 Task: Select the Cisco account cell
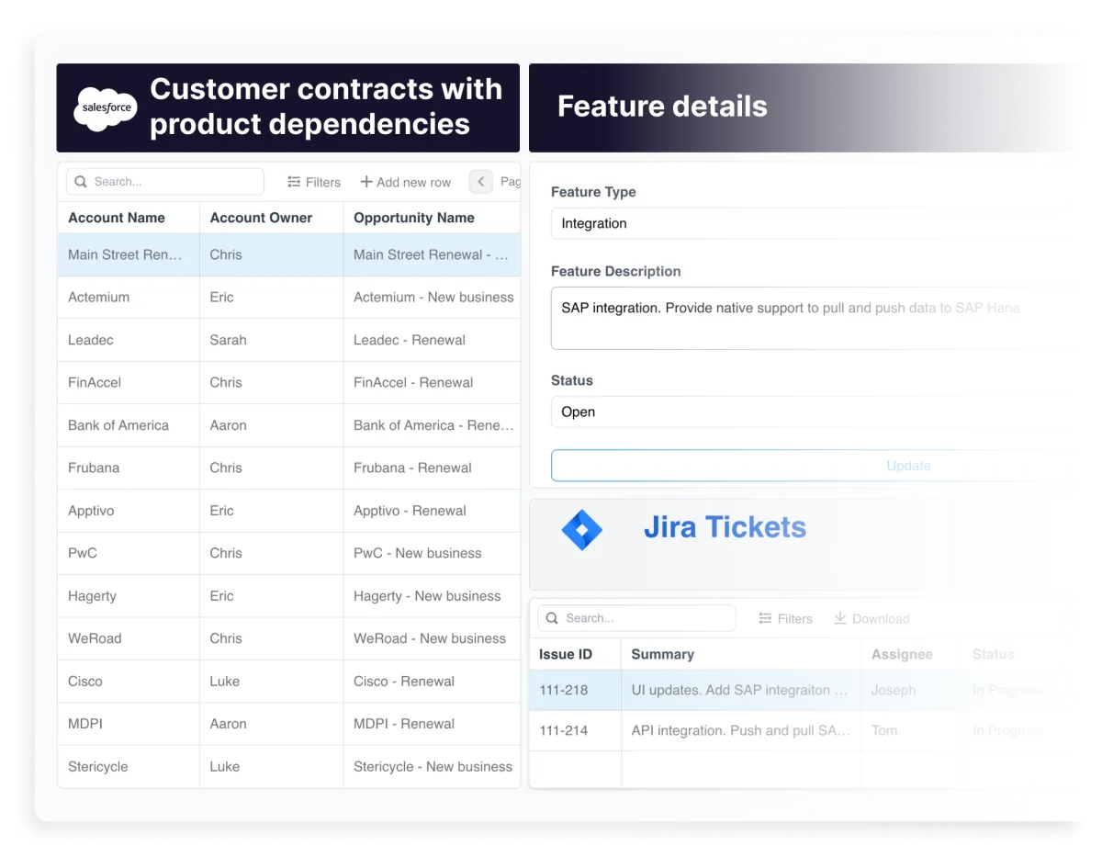(129, 682)
